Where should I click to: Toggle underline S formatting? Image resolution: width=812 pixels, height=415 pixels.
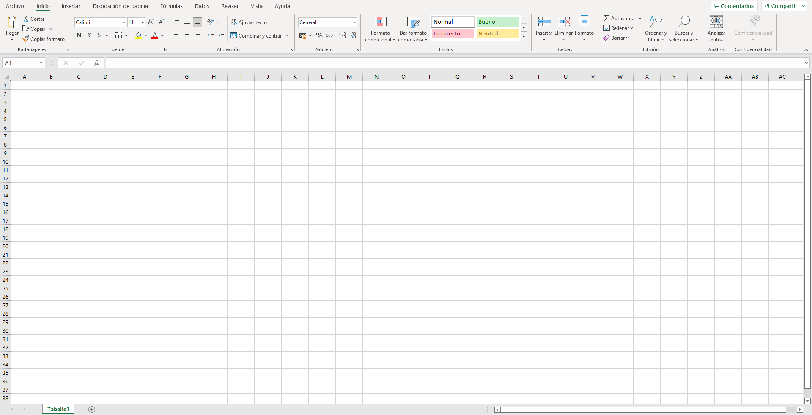pos(99,35)
